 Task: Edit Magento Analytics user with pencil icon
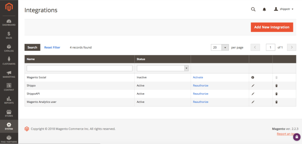pos(253,102)
